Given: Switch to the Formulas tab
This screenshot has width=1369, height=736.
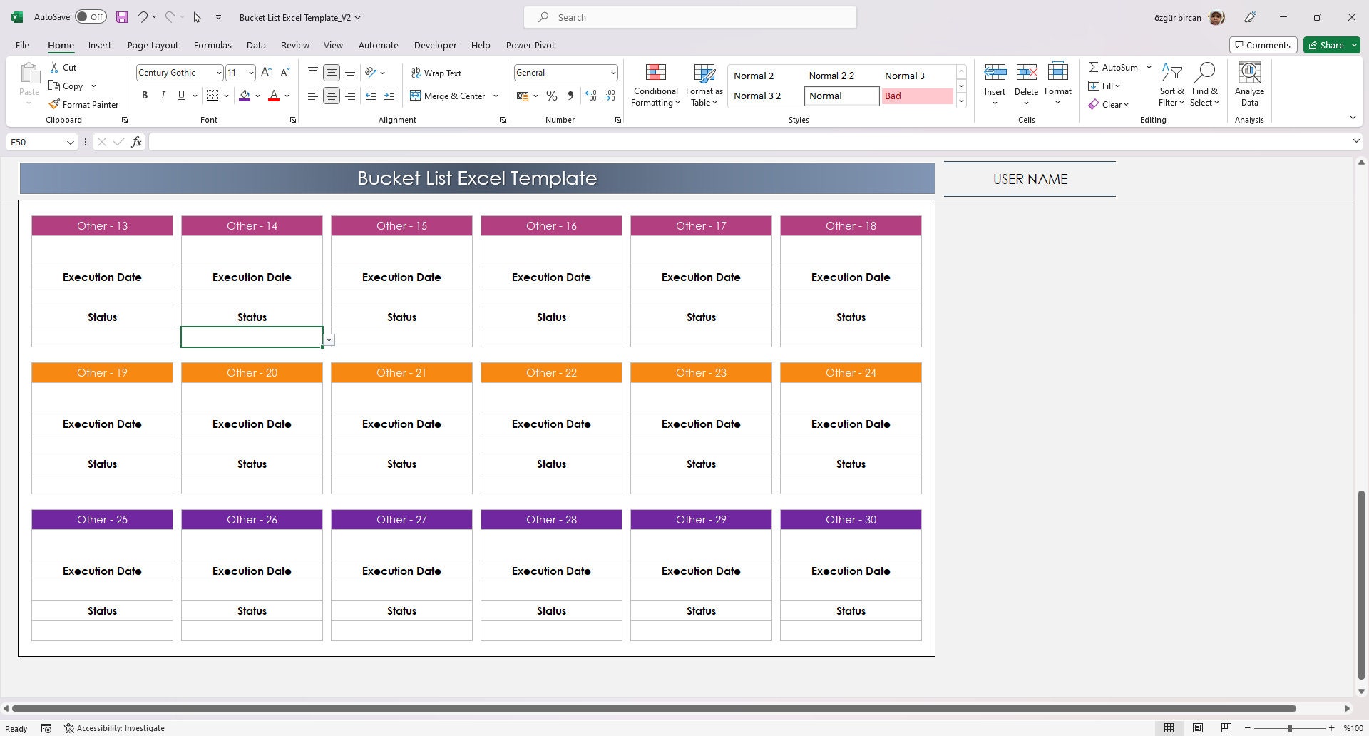Looking at the screenshot, I should pyautogui.click(x=212, y=45).
